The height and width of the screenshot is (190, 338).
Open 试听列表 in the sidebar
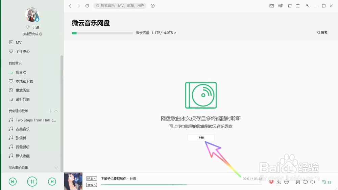pyautogui.click(x=19, y=99)
